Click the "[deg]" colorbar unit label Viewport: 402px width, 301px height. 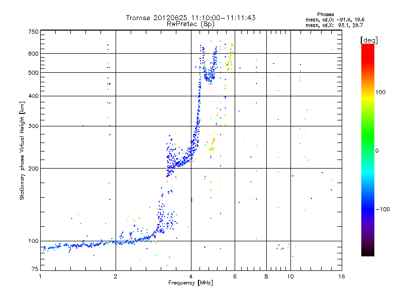(369, 40)
